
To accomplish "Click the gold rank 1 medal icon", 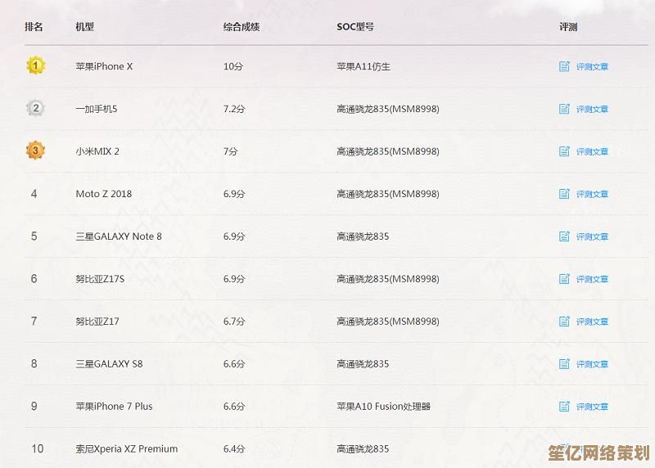I will pos(35,65).
